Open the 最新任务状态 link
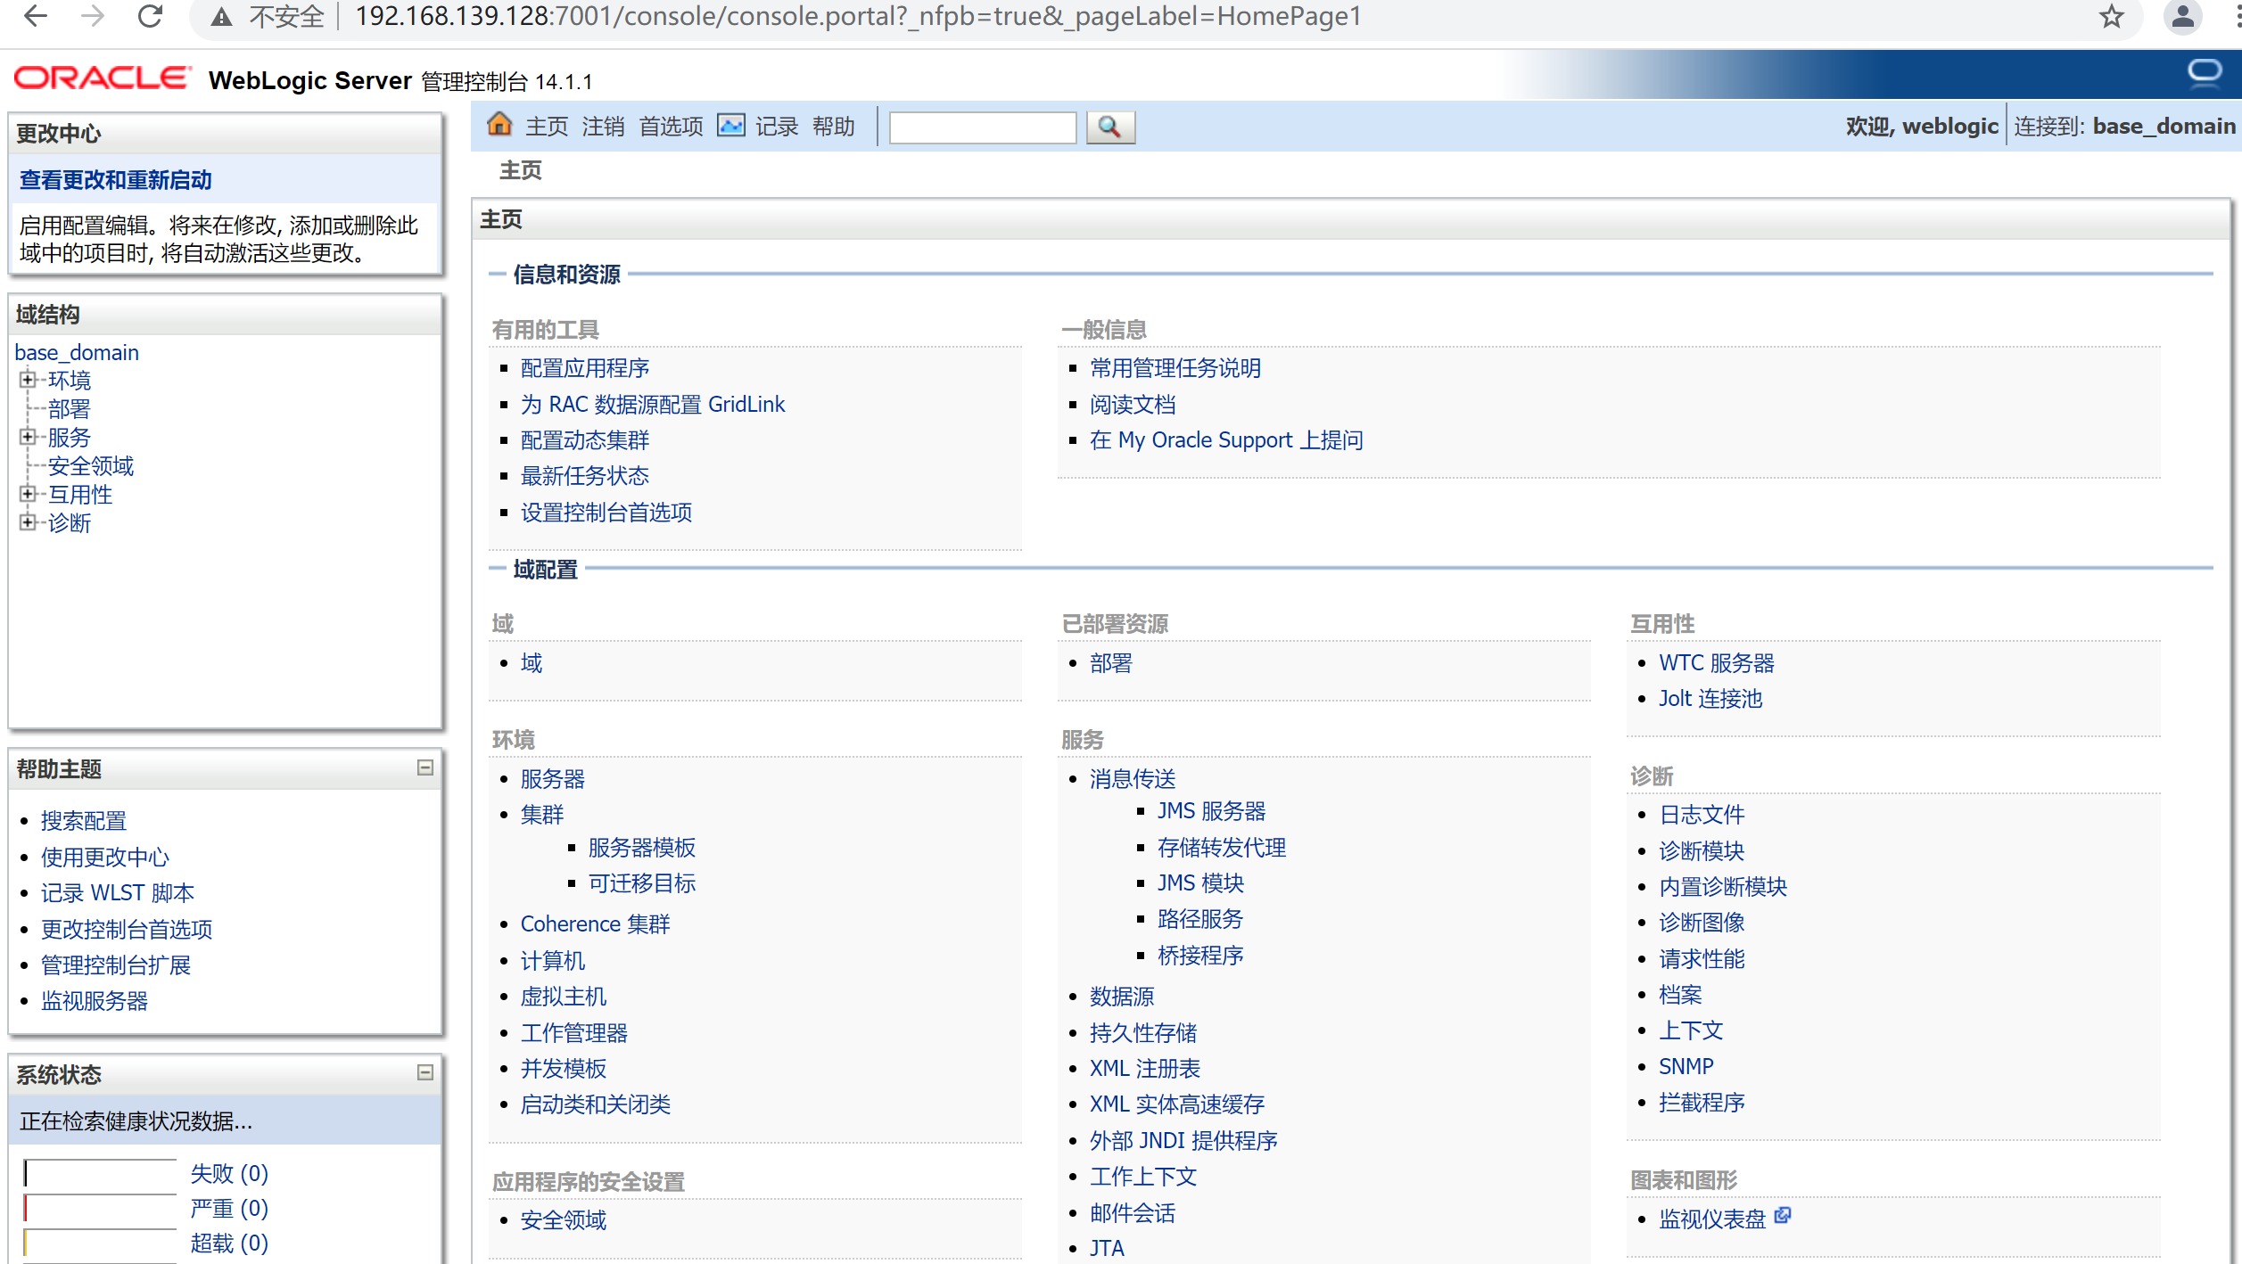The image size is (2242, 1264). coord(585,476)
